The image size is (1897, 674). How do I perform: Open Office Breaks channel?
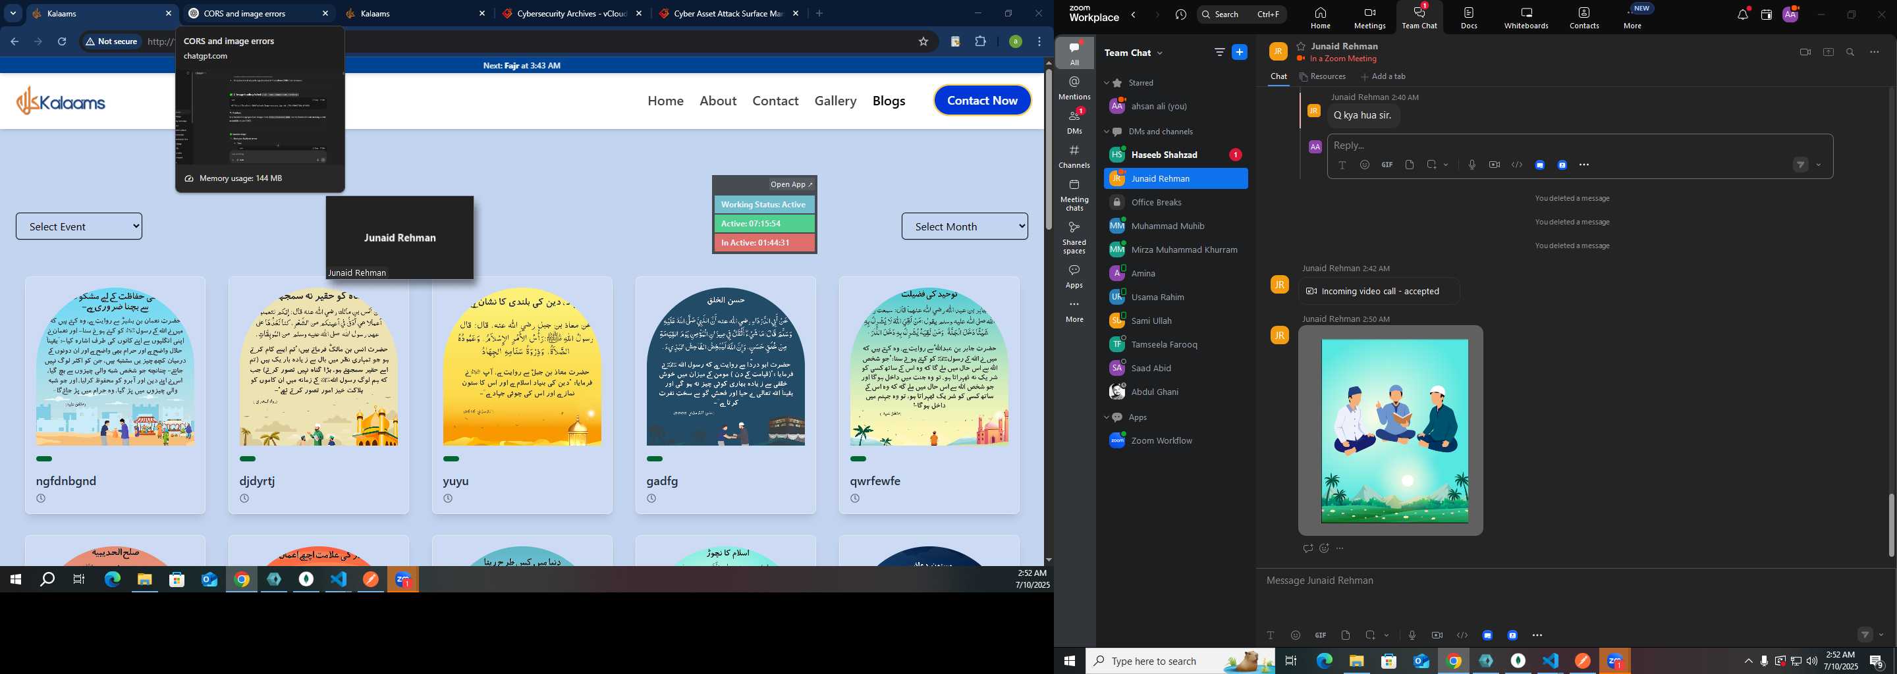click(1175, 202)
